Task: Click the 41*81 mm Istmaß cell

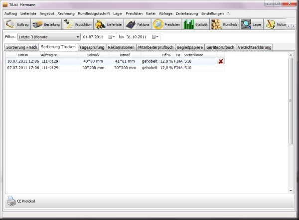Action: pos(125,61)
